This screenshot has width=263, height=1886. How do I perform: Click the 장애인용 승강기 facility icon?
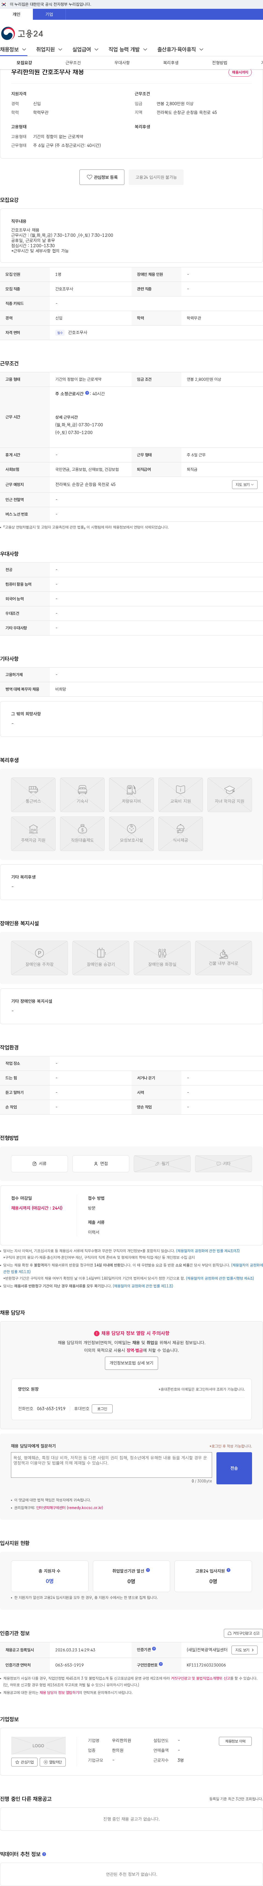click(x=101, y=958)
